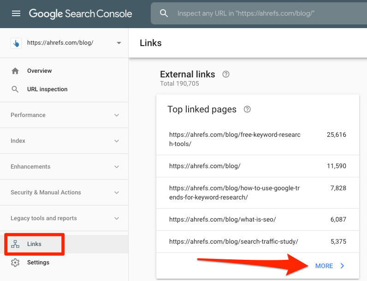The image size is (367, 281).
Task: Expand the Index section
Action: coord(117,141)
